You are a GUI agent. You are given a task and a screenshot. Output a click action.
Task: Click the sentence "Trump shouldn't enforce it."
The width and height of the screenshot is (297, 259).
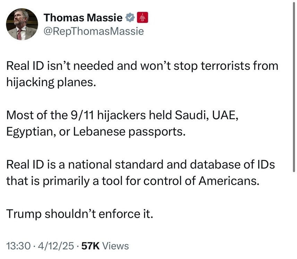[79, 214]
